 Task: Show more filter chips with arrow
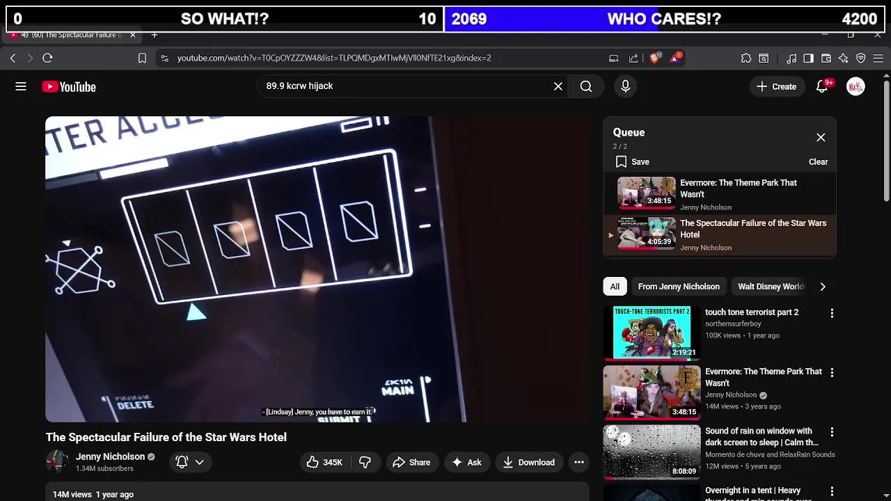tap(823, 287)
